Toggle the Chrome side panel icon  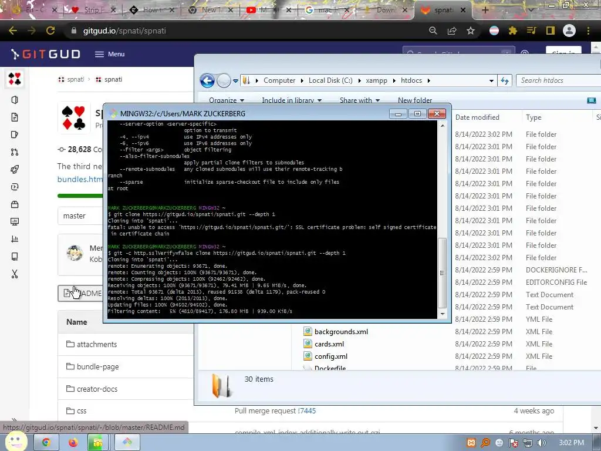[x=551, y=31]
